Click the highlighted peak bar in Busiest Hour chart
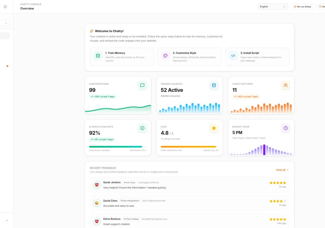The image size is (325, 228). [x=264, y=150]
